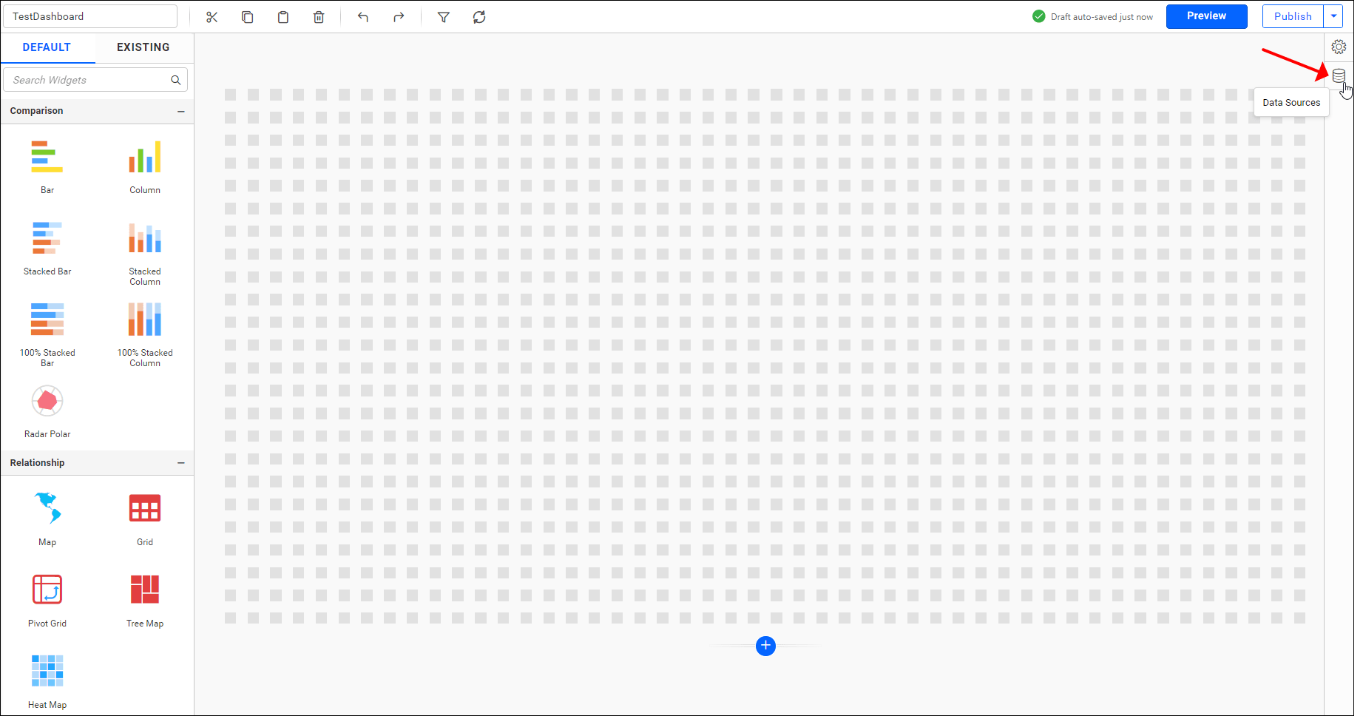Click the Preview button
Viewport: 1363px width, 716px height.
tap(1206, 16)
